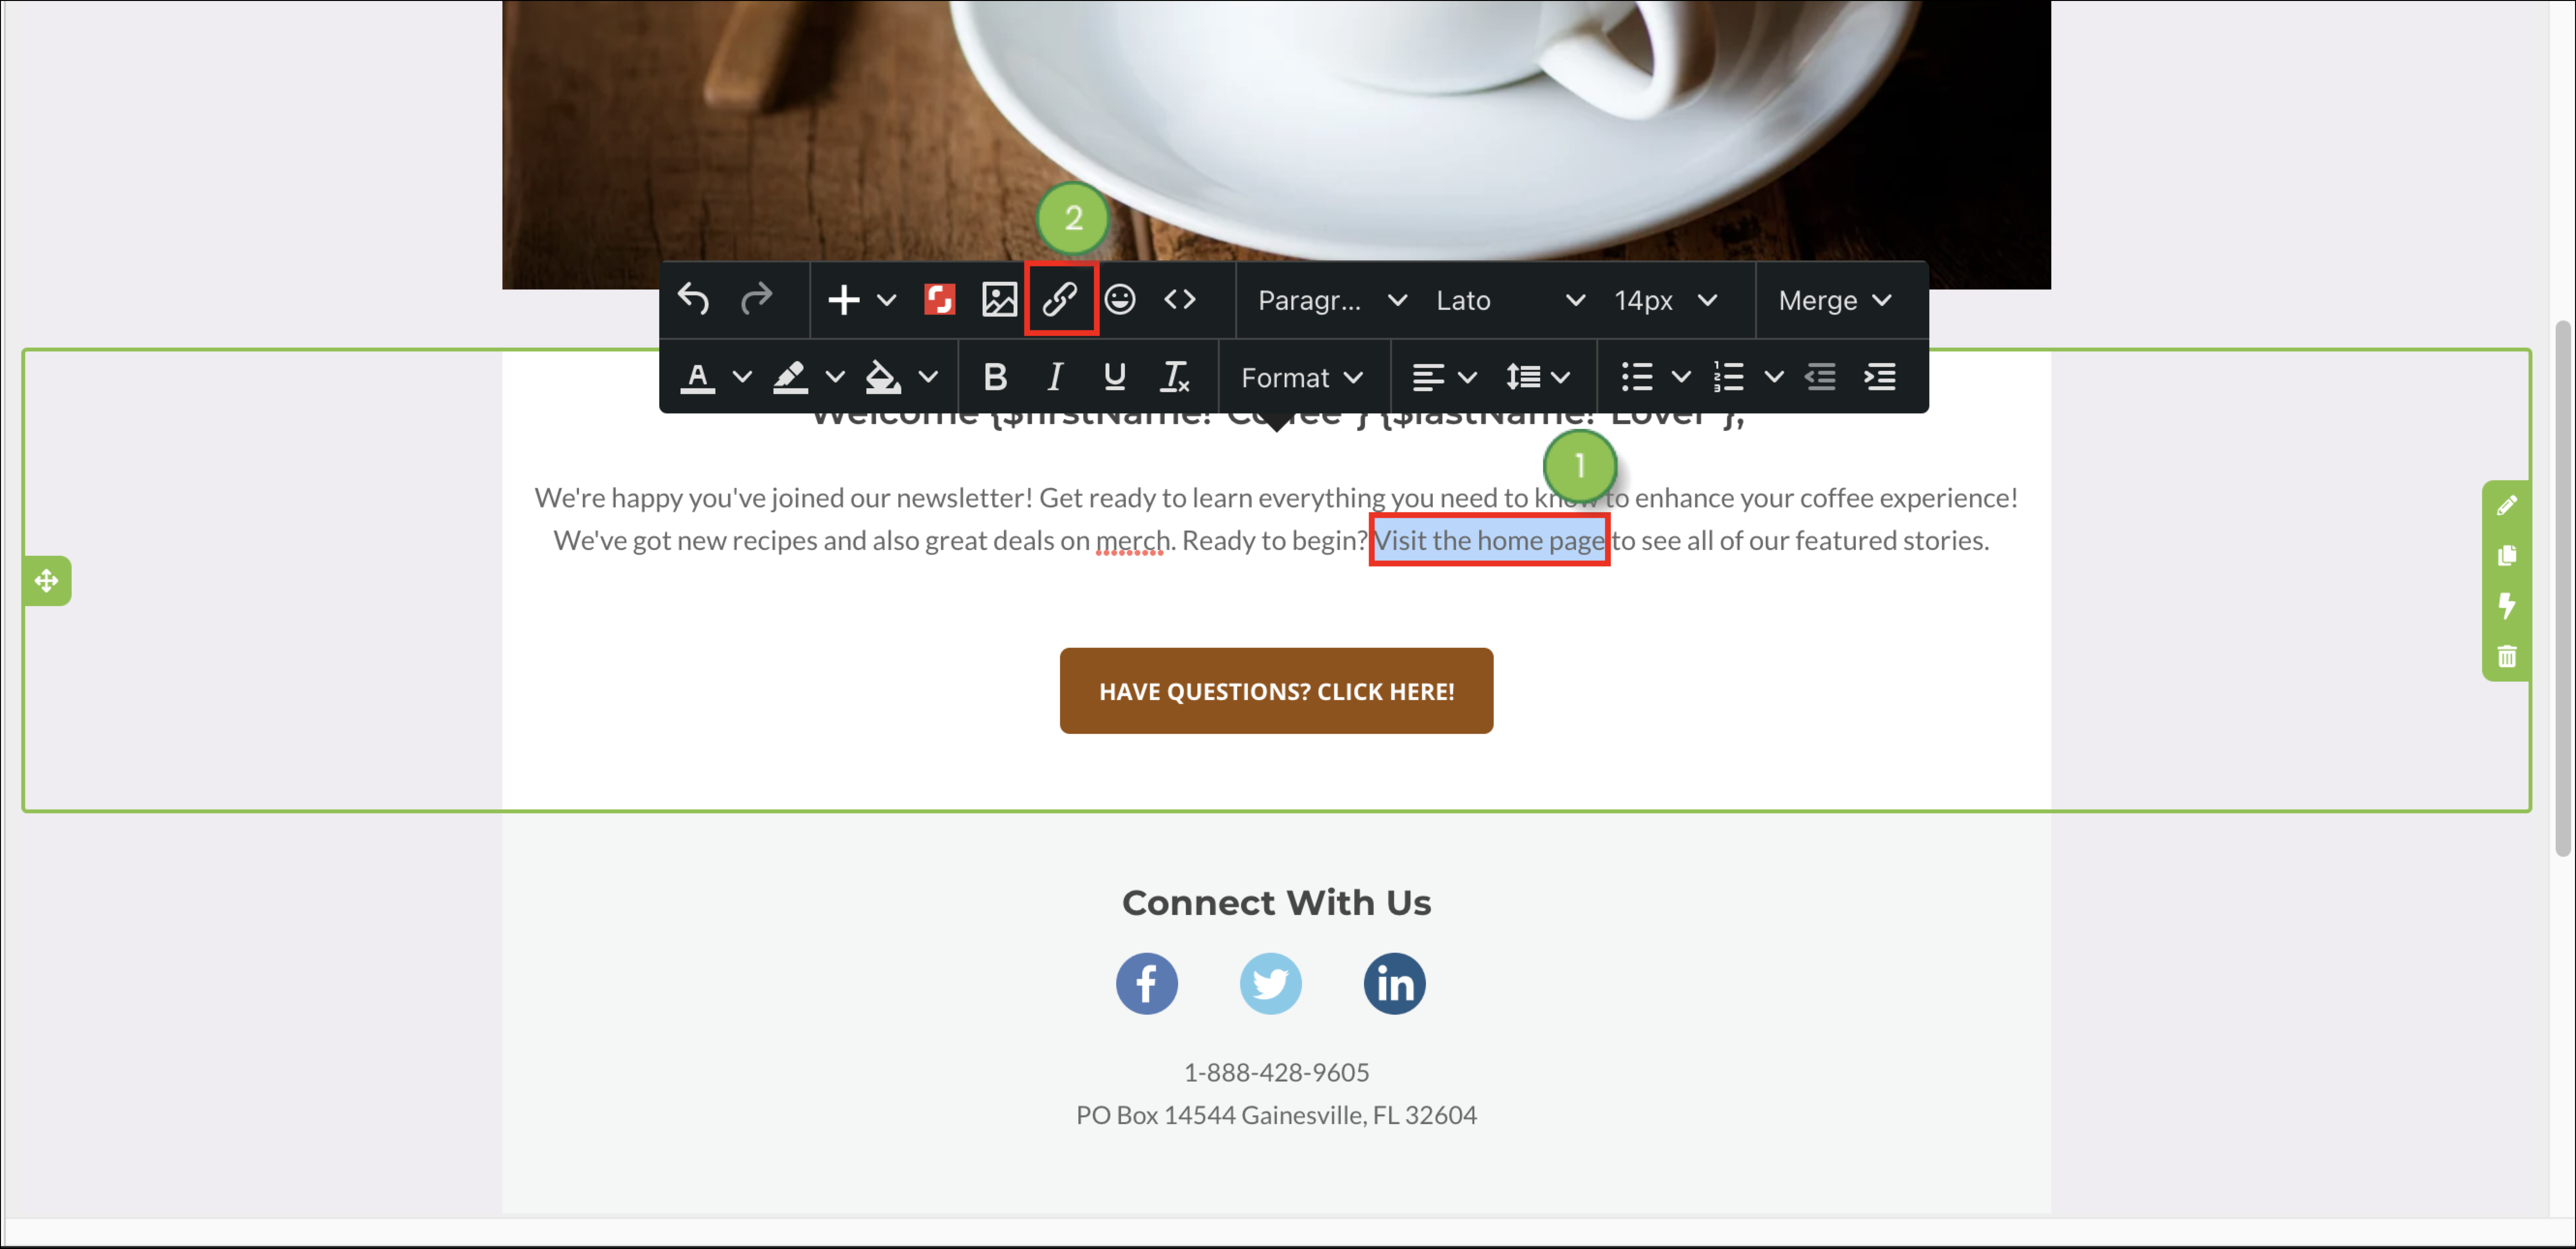Toggle italic formatting
The image size is (2576, 1249).
pos(1054,377)
